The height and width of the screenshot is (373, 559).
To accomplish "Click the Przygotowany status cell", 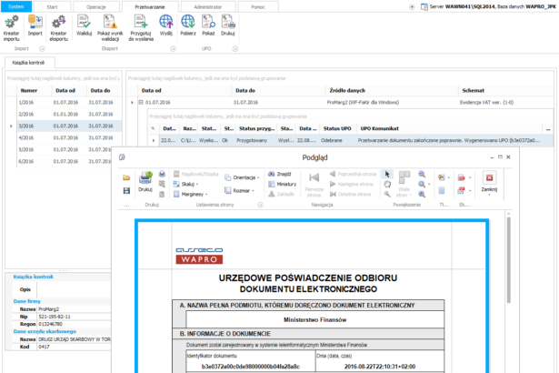I will (x=255, y=141).
